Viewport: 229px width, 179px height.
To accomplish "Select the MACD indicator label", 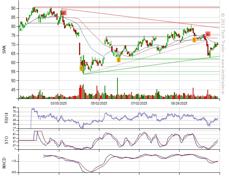I will pos(4,162).
